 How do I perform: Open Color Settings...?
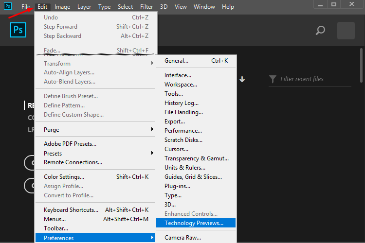(x=95, y=177)
